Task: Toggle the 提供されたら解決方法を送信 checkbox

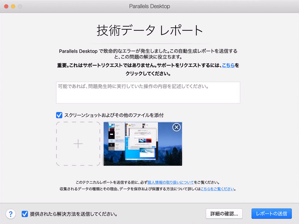Action: click(25, 214)
